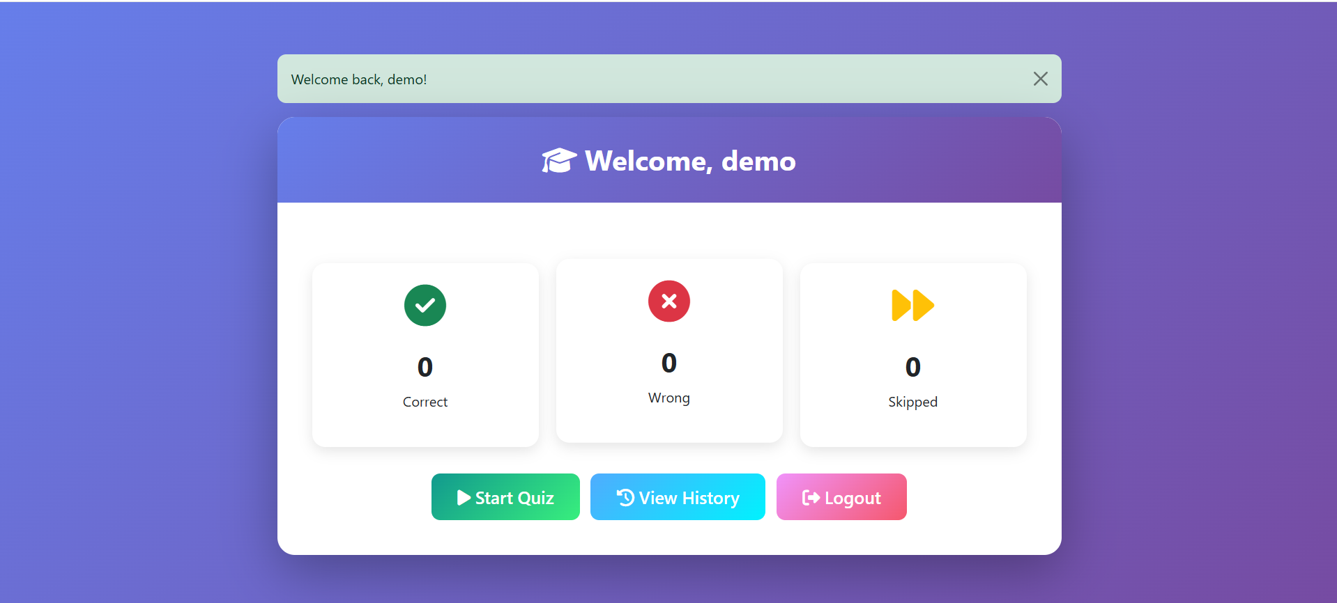Click the number above Correct
The image size is (1337, 603).
(425, 367)
